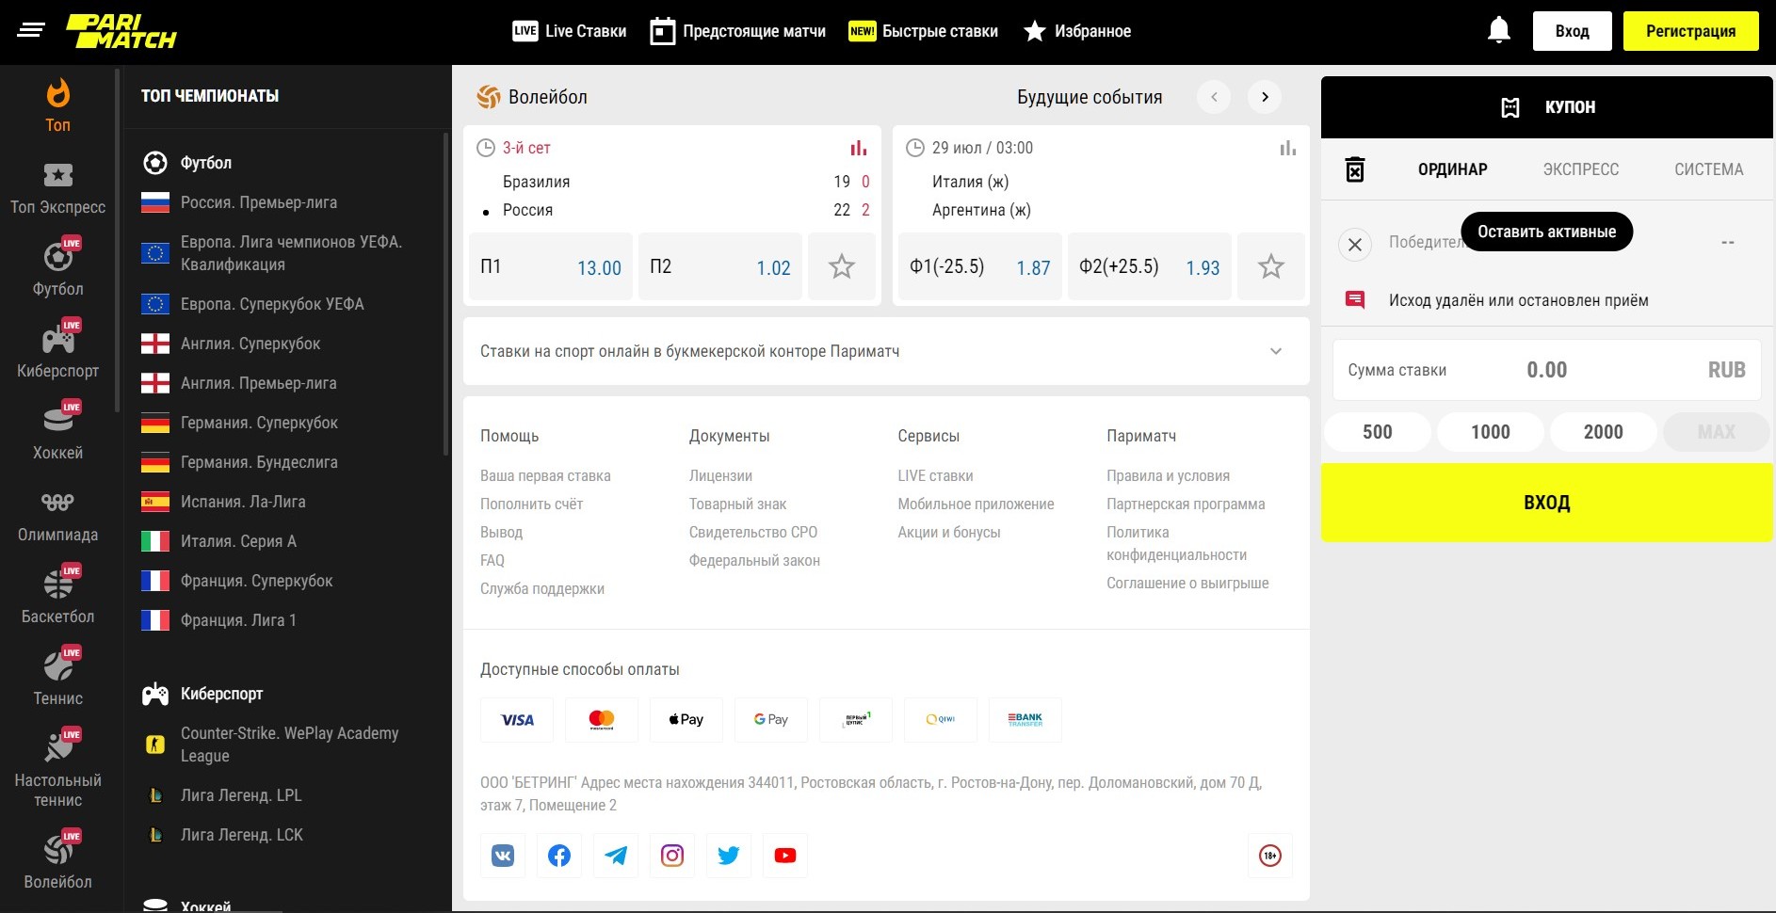Viewport: 1776px width, 913px height.
Task: Add Бразилия – Россия match to favorites
Action: (842, 266)
